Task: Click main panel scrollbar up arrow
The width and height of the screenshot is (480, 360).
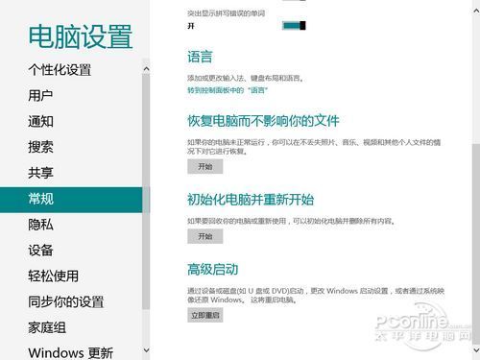Action: pos(476,11)
